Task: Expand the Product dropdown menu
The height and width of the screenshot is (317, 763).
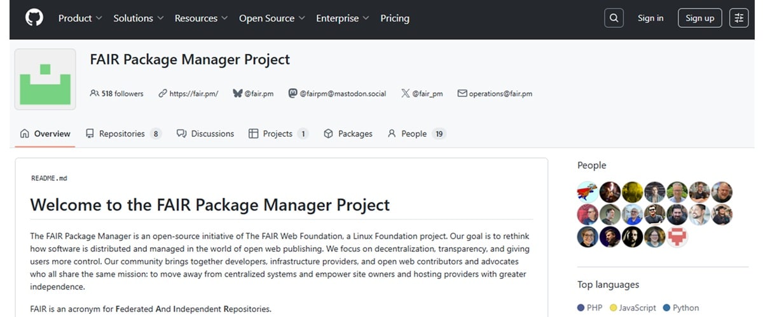Action: tap(80, 18)
